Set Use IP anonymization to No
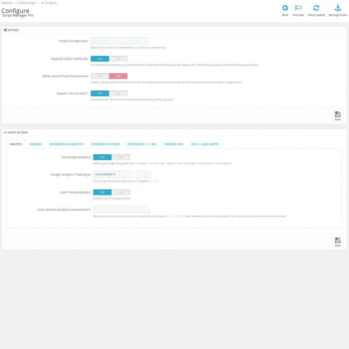The width and height of the screenshot is (349, 349). (120, 192)
